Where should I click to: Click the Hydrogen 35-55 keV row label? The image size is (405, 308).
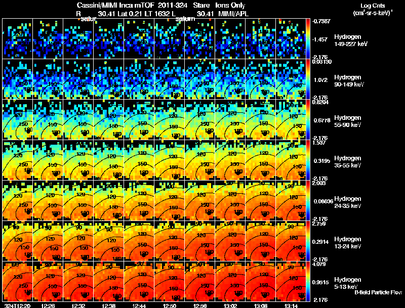point(348,162)
